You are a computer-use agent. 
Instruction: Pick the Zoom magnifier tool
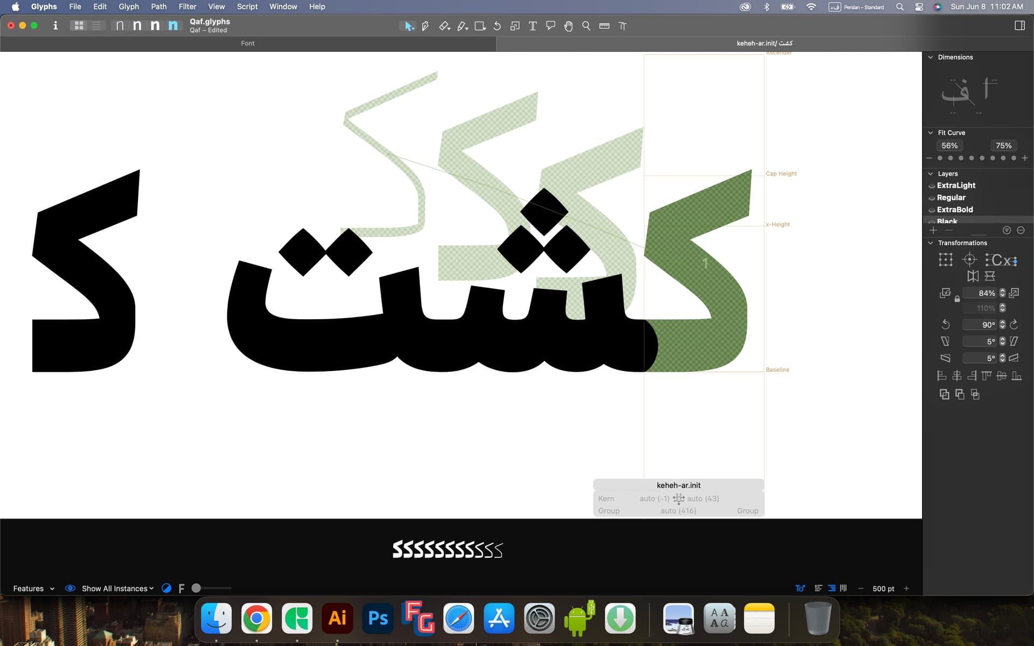click(586, 26)
